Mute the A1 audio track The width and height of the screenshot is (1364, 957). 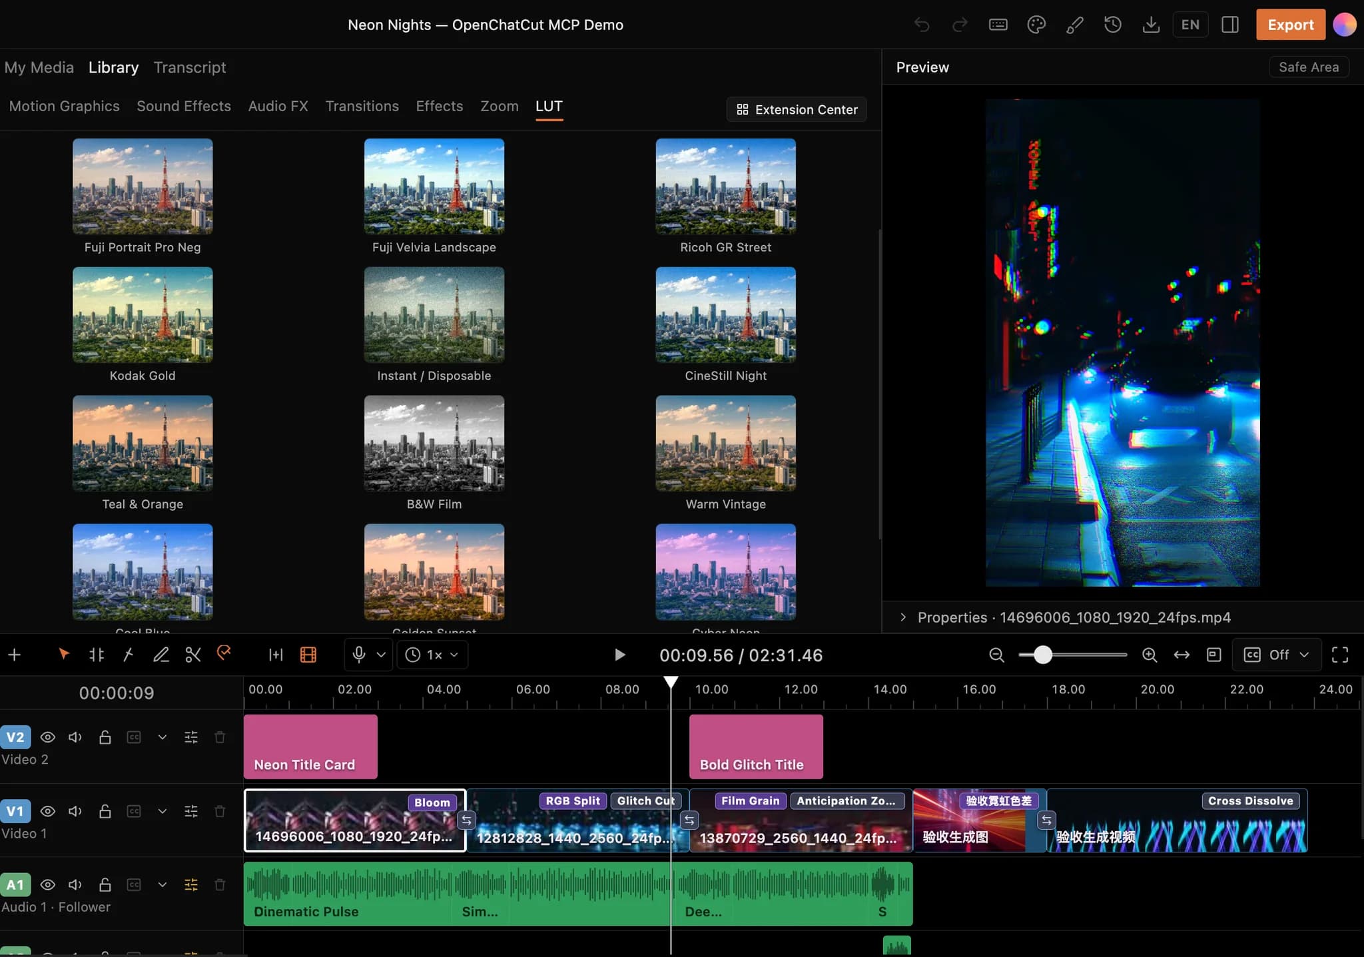tap(75, 884)
